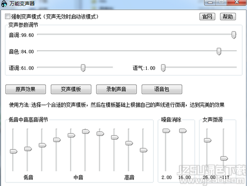
Task: Open the 变声模板 templates button
Action: click(71, 89)
